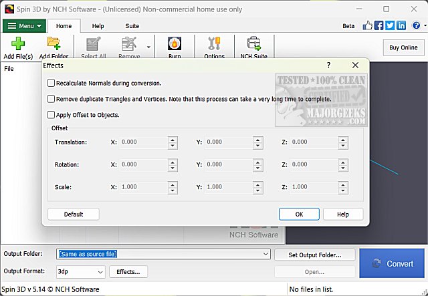Click the Select All toolbar icon
Viewport: 428px width, 296px height.
(x=94, y=44)
